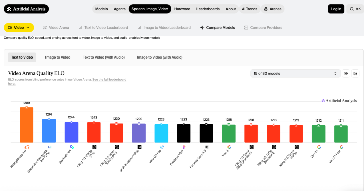
Task: Open the Text to Video Leaderboard page
Action: coord(103,28)
